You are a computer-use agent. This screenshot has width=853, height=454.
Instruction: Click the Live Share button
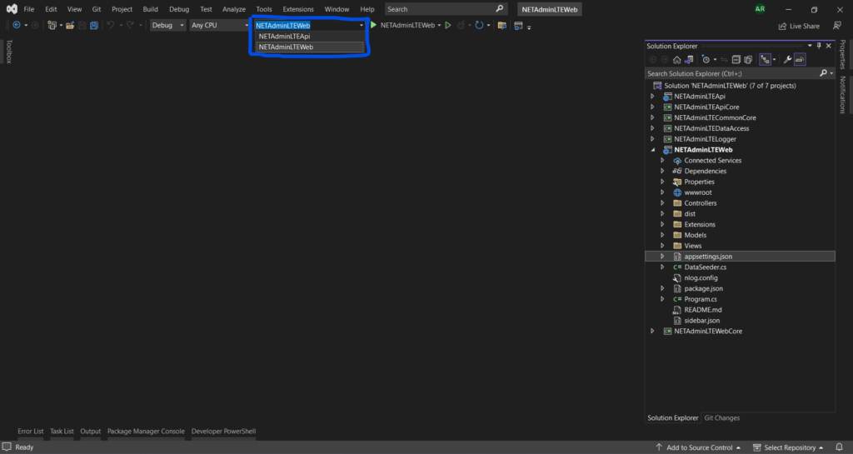(799, 26)
